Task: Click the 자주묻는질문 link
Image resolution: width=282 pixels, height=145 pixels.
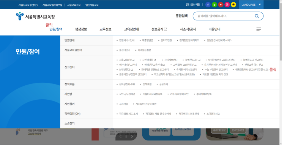Action: (145, 50)
